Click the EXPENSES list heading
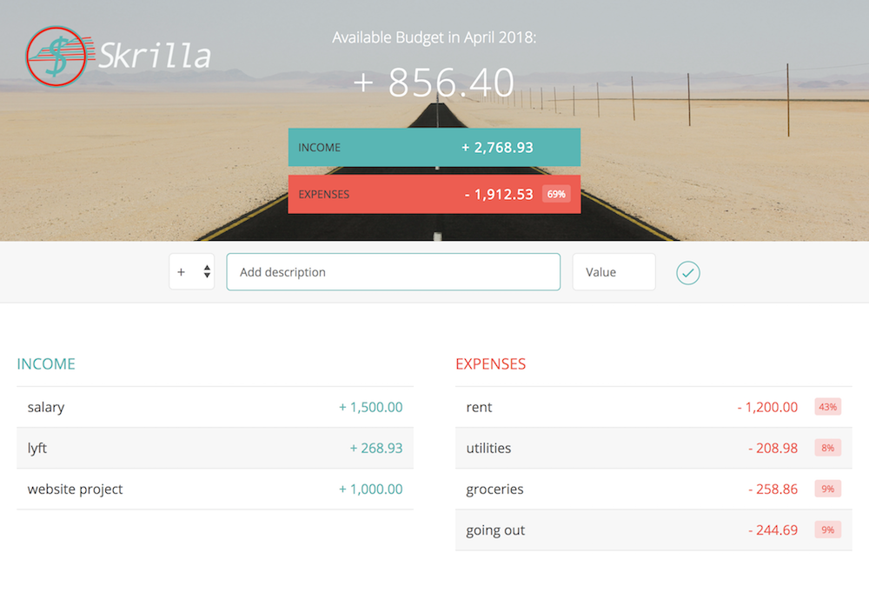This screenshot has width=869, height=606. [490, 363]
